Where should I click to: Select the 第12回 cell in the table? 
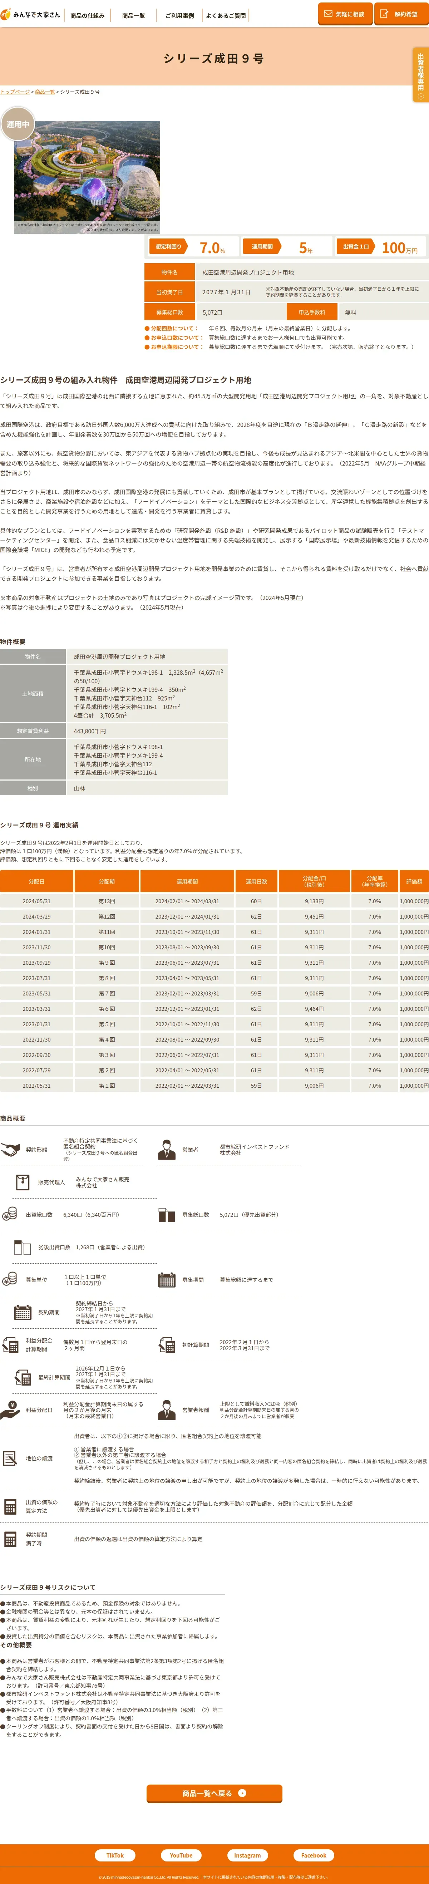(x=107, y=916)
